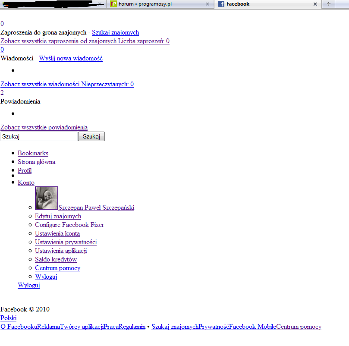Open Zobacz wszystkie powiadomienia link
This screenshot has width=349, height=346.
(x=44, y=127)
